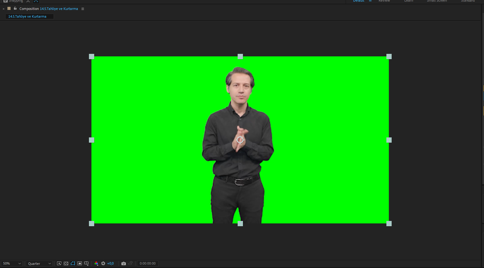Click the snap collapse-extension icon beside Snapping
This screenshot has width=484, height=268.
coord(28,1)
